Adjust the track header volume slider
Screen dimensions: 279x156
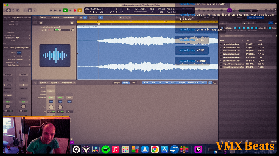(62, 30)
